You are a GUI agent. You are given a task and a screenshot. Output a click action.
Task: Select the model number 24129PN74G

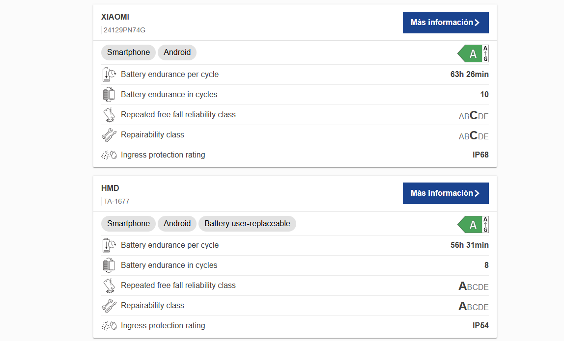point(124,30)
